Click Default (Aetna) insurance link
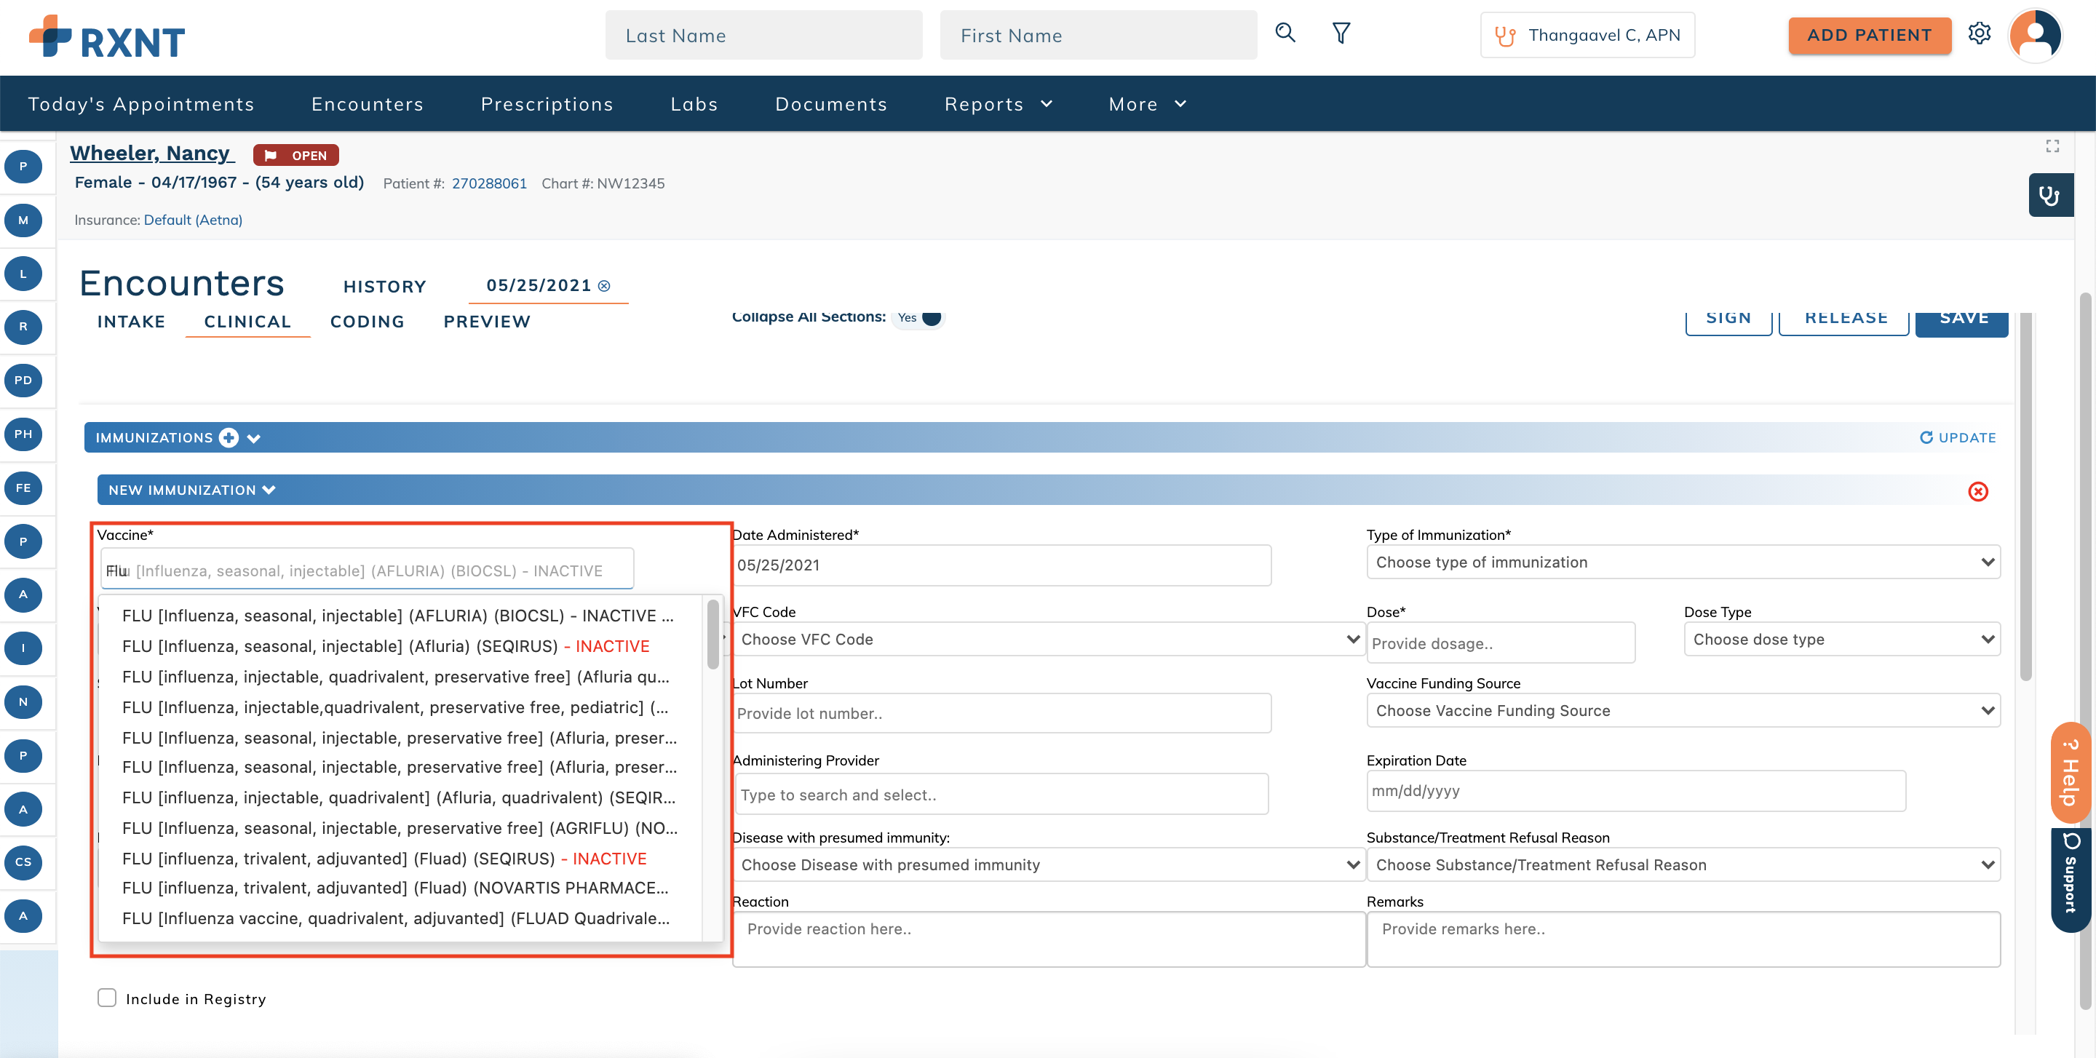 (x=193, y=220)
